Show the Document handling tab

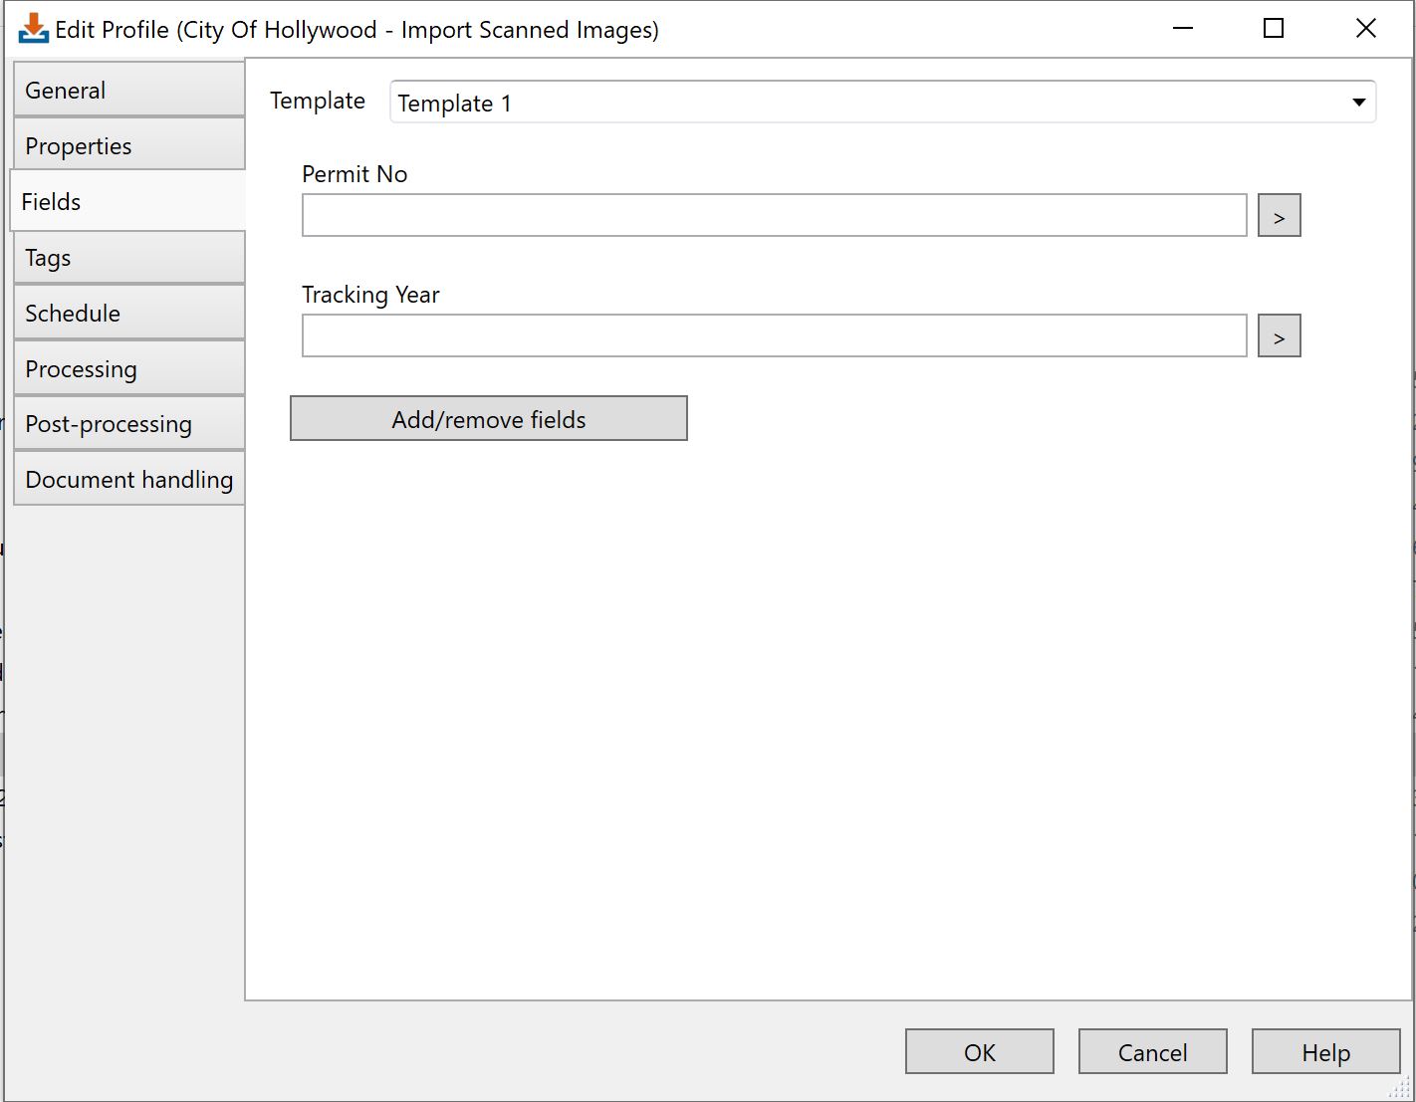tap(128, 480)
